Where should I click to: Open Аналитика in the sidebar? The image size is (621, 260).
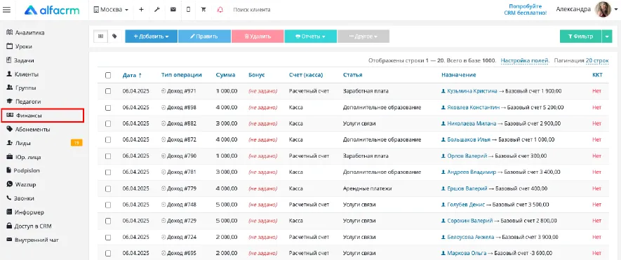click(25, 33)
